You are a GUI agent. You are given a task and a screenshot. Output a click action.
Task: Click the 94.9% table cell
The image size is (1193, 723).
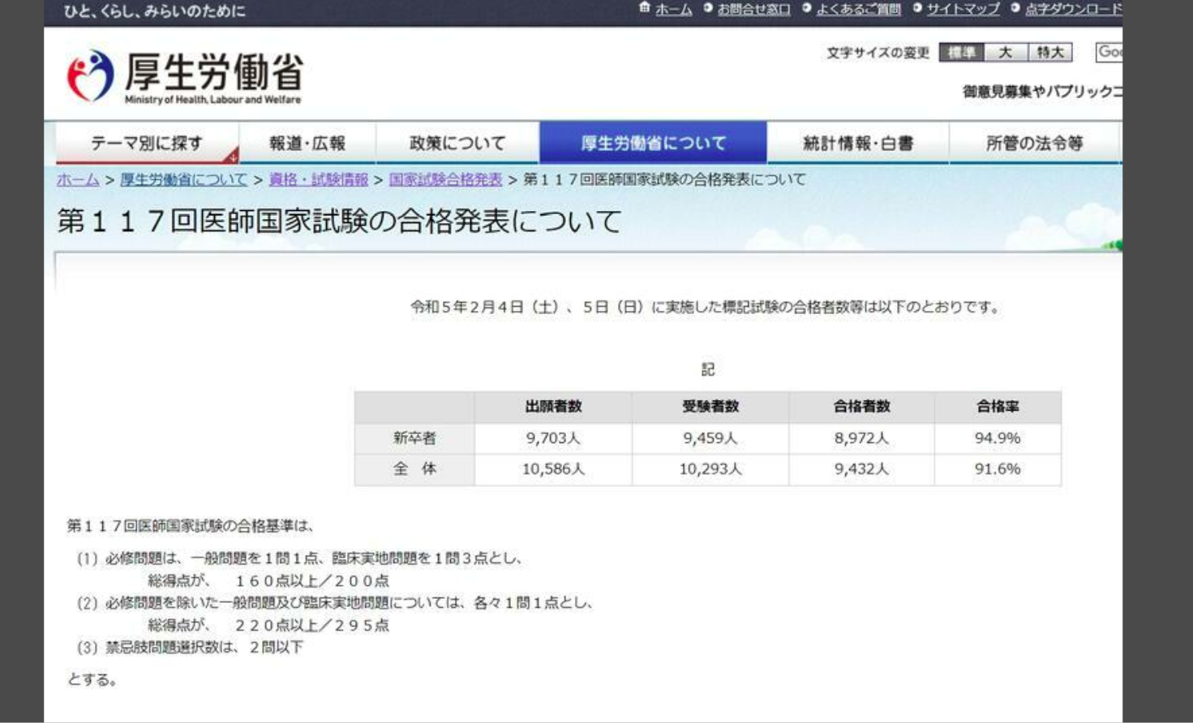pyautogui.click(x=998, y=438)
